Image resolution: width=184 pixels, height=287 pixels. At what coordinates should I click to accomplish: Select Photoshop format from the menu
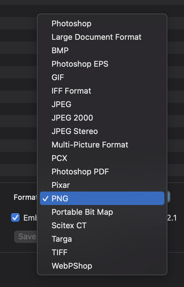point(71,24)
